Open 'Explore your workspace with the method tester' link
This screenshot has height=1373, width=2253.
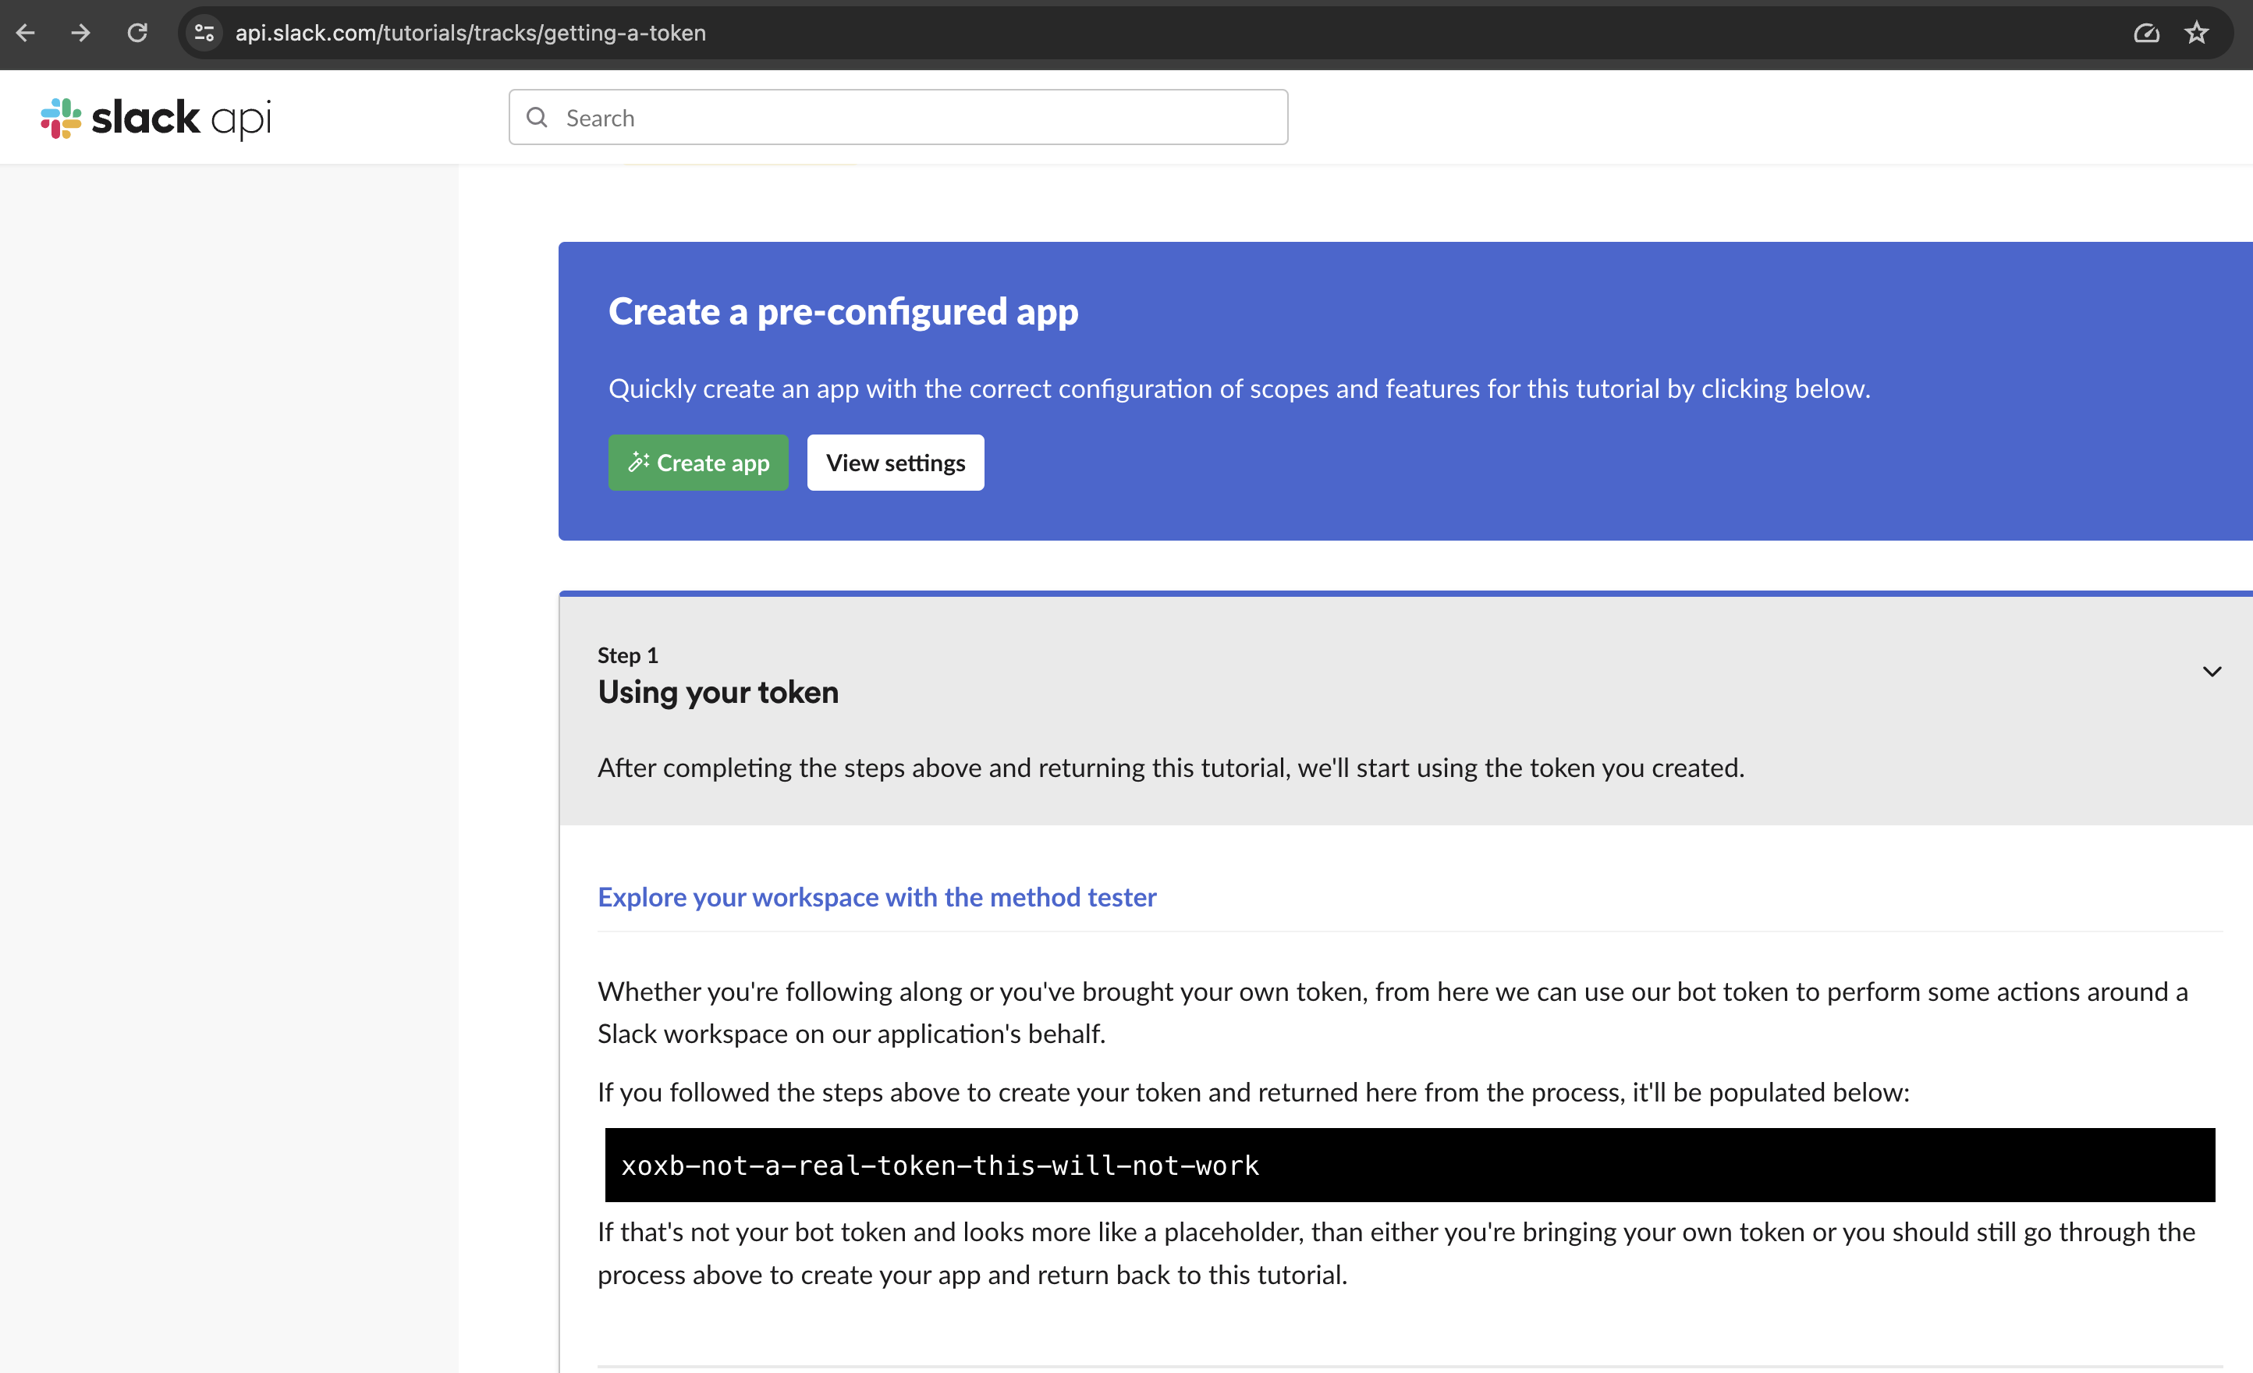pyautogui.click(x=877, y=897)
